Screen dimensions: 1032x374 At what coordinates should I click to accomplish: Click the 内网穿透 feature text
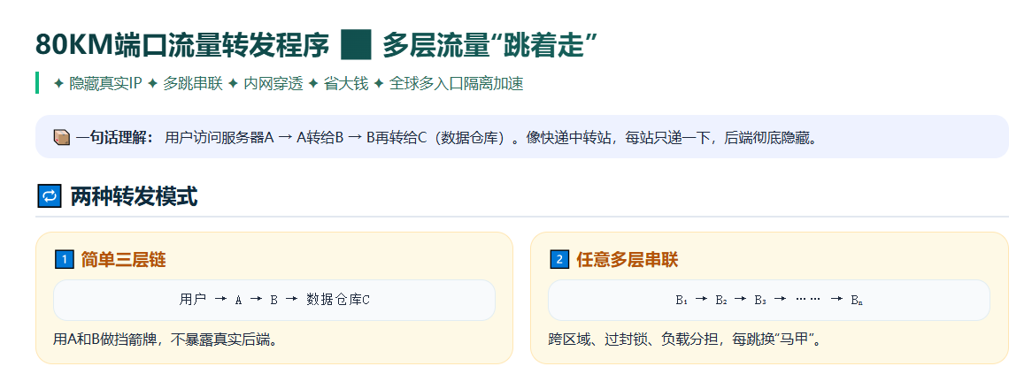273,83
